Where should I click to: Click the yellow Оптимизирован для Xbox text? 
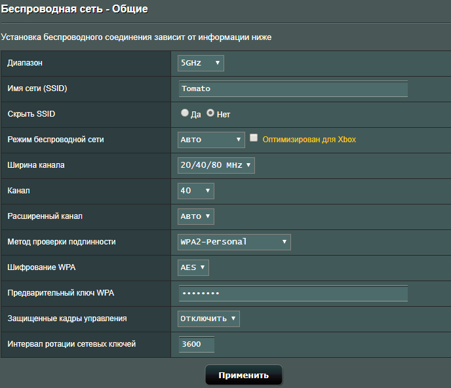[309, 140]
